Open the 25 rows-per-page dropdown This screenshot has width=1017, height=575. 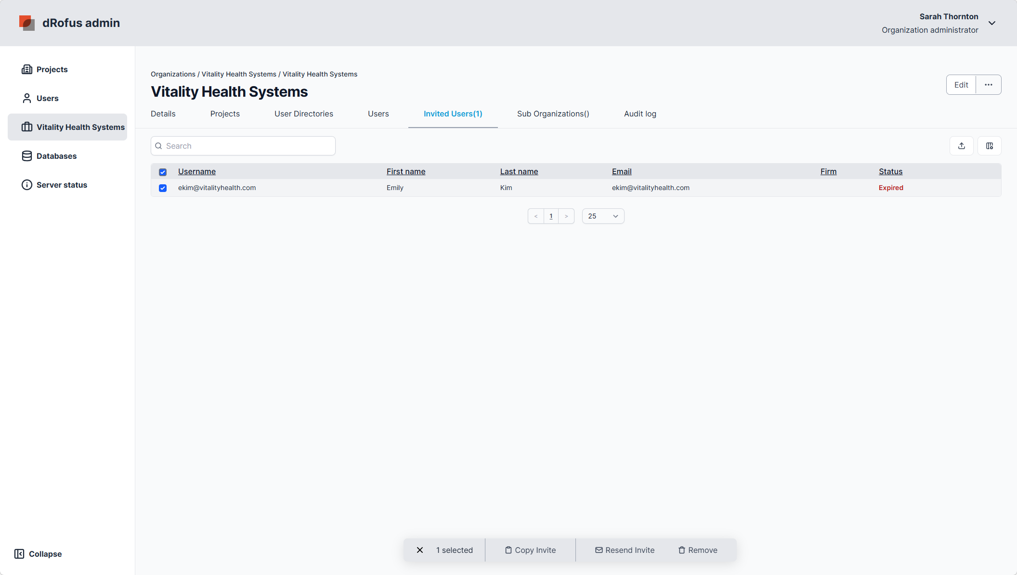[x=603, y=216]
